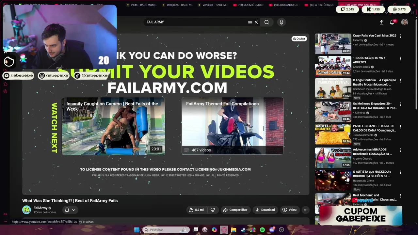This screenshot has height=235, width=418.
Task: Open options menu for Crazy Fails You Can't Miss
Action: pyautogui.click(x=401, y=36)
